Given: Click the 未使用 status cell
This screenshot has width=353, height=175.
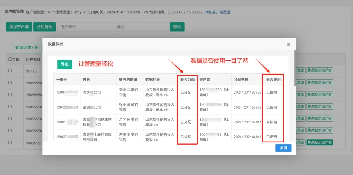Looking at the screenshot, I should coord(272,122).
